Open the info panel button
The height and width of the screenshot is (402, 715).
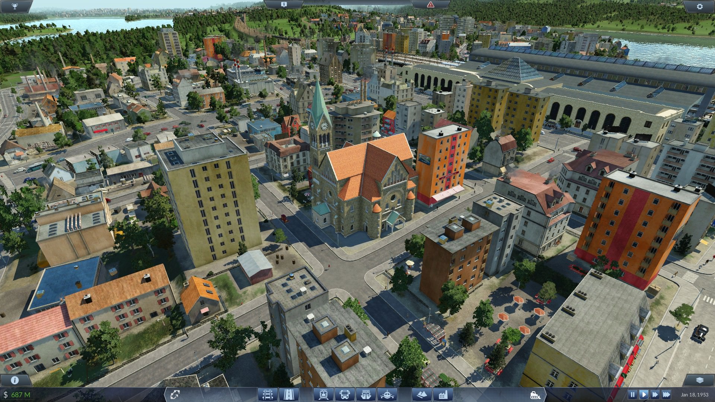(x=15, y=380)
